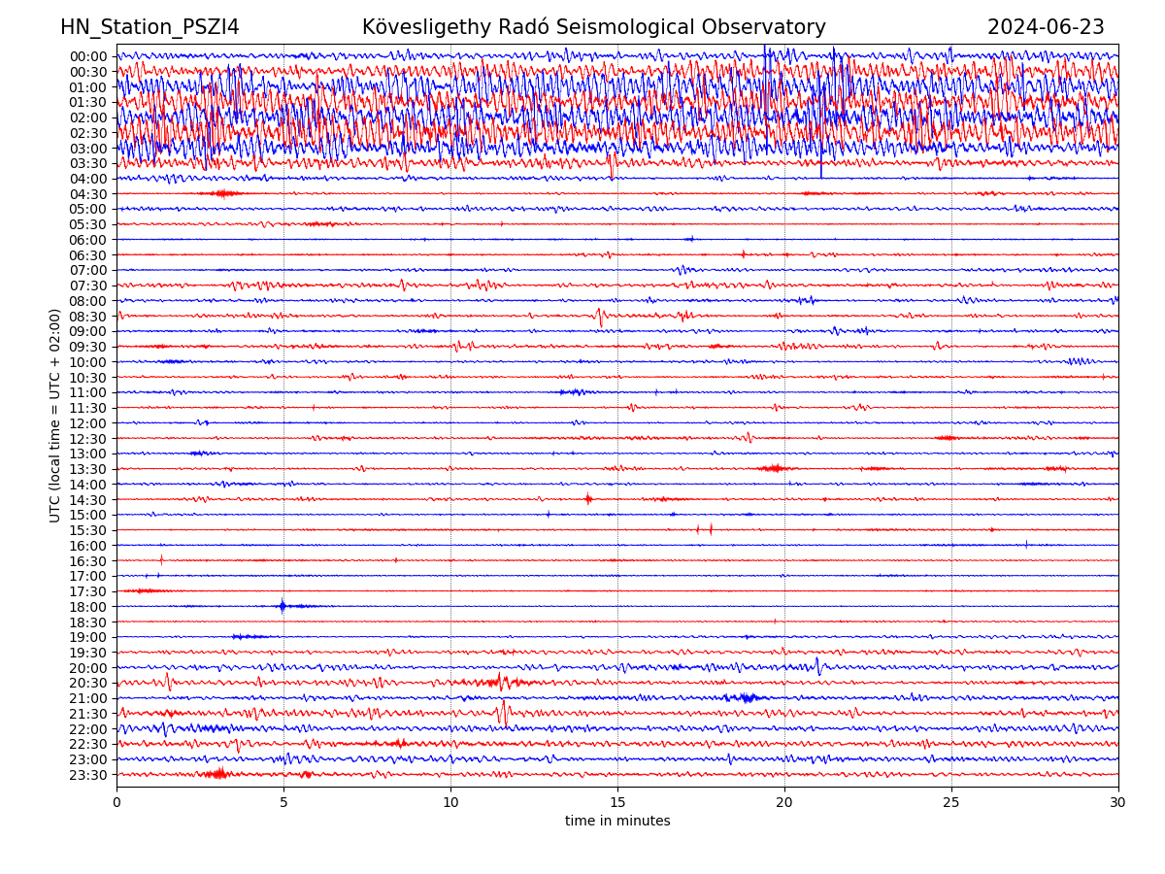
Task: Select the 08:30 row time label
Action: (x=87, y=317)
